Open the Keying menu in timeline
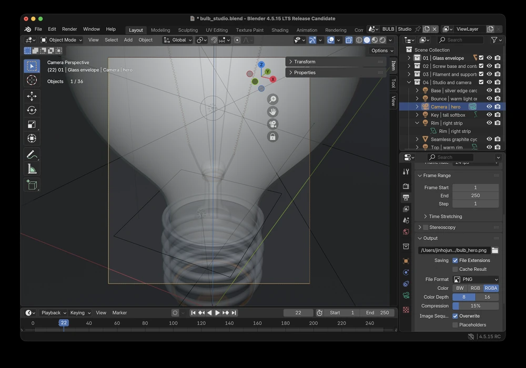This screenshot has width=526, height=368. pos(80,313)
